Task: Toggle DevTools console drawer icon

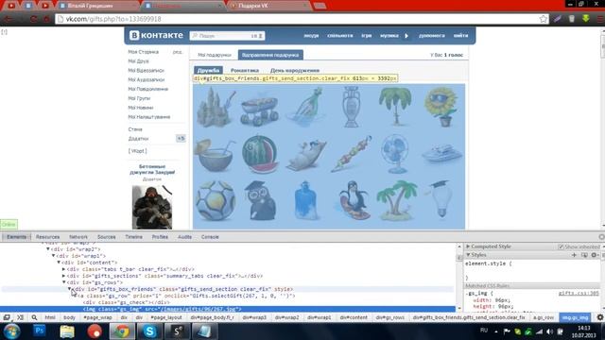Action: coord(20,317)
